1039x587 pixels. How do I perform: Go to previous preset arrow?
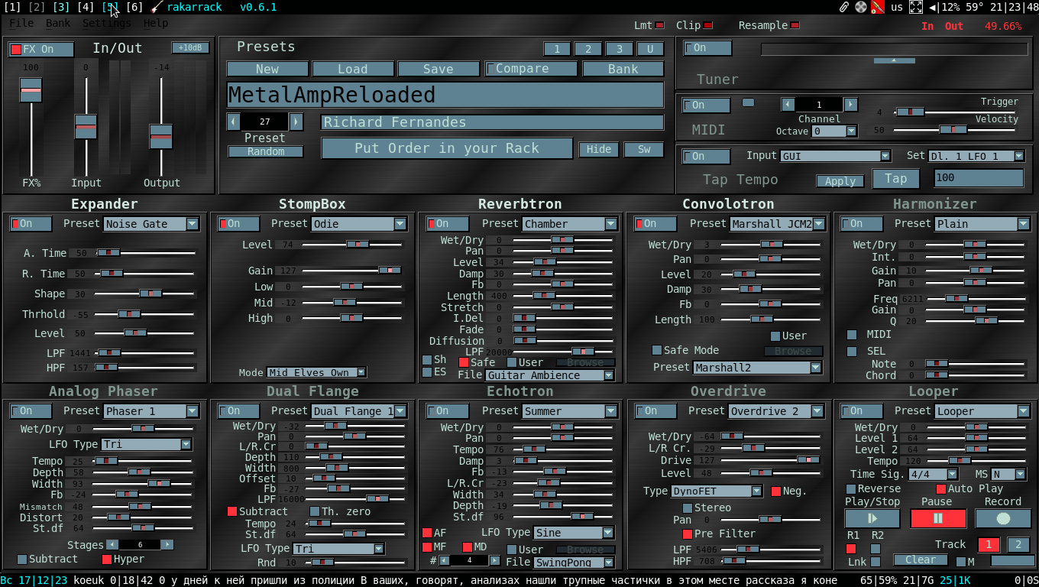(x=233, y=122)
